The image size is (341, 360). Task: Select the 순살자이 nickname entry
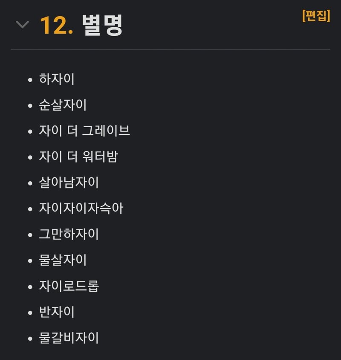pos(63,105)
